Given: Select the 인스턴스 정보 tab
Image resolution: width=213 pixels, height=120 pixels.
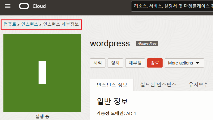Looking at the screenshot, I should (112, 85).
